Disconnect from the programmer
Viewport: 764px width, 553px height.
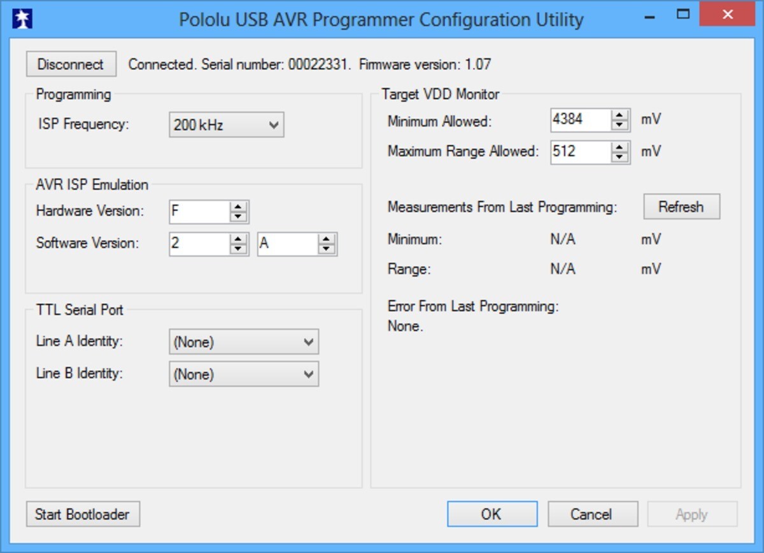[71, 64]
